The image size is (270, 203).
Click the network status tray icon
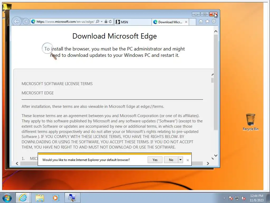coord(237,198)
